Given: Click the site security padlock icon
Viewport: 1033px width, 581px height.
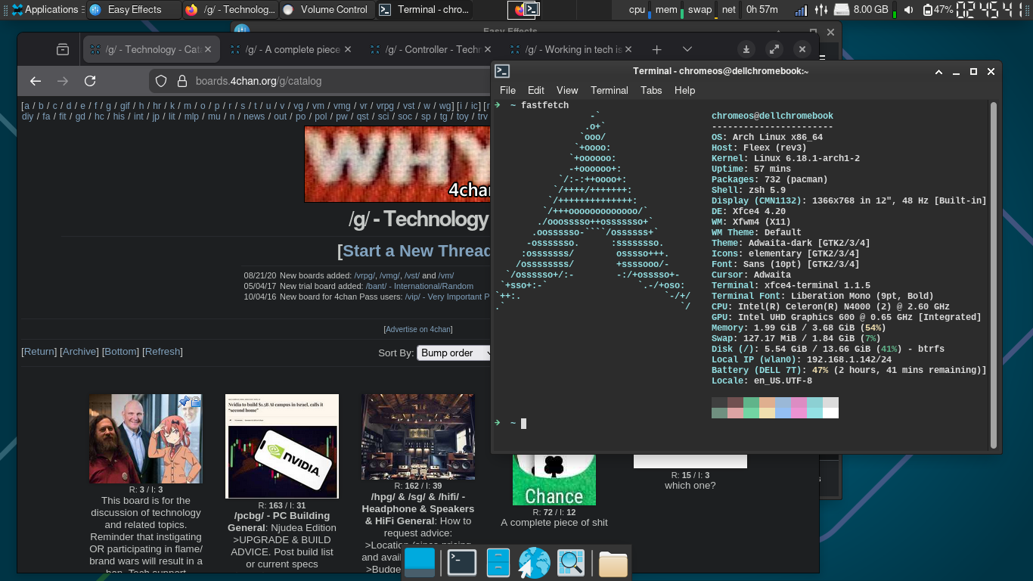Looking at the screenshot, I should coord(181,81).
